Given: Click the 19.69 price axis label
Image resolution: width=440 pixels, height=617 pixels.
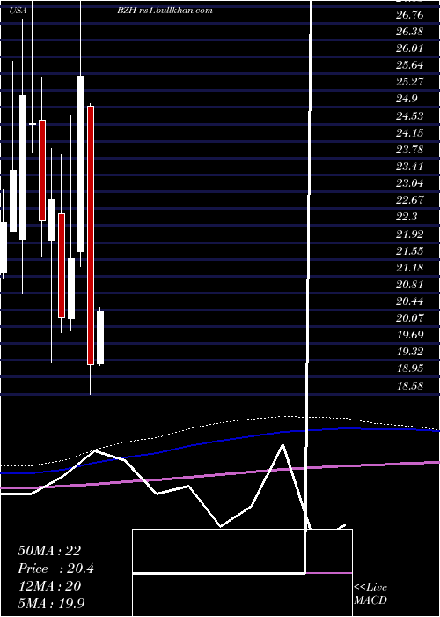Looking at the screenshot, I should 410,335.
